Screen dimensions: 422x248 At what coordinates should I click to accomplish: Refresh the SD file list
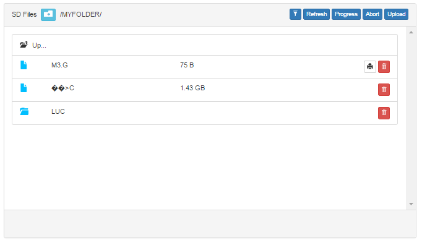[x=317, y=14]
